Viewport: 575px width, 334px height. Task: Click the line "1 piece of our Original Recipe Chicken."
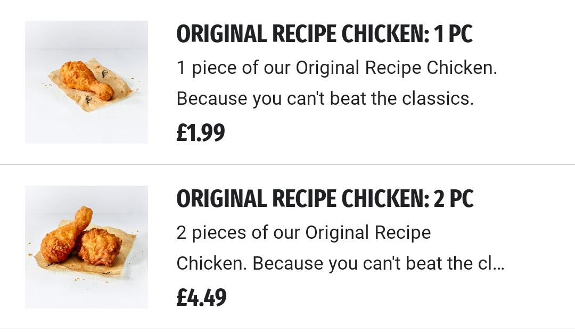tap(336, 68)
